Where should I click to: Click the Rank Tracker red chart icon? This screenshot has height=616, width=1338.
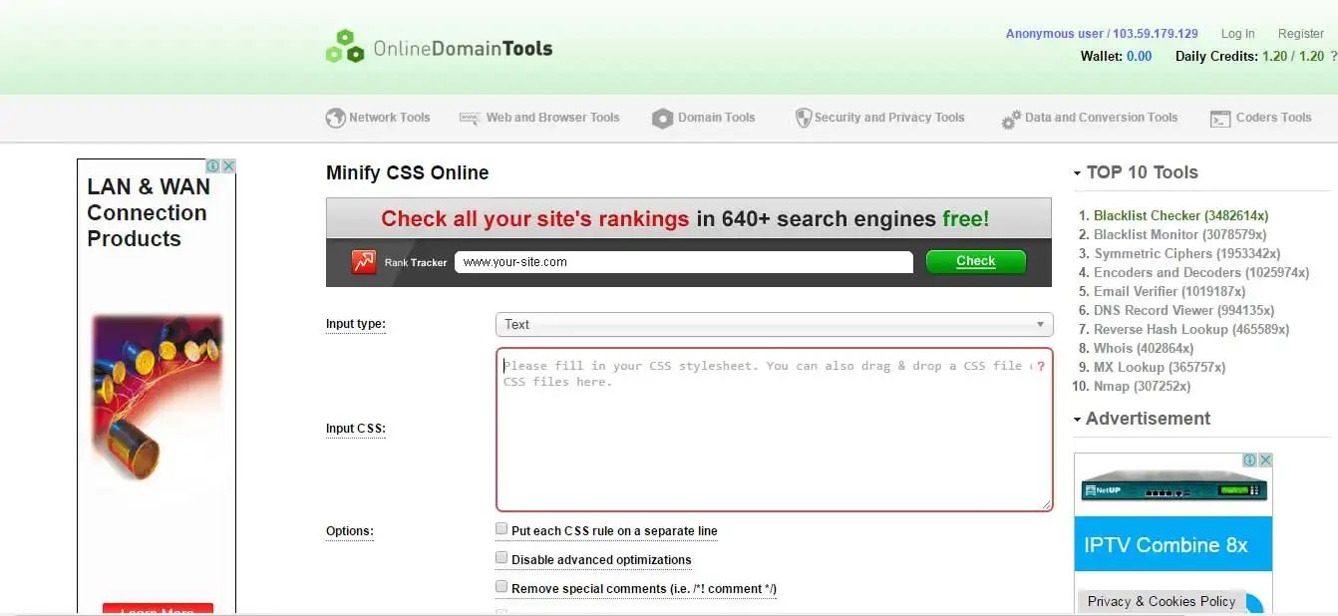tap(363, 262)
